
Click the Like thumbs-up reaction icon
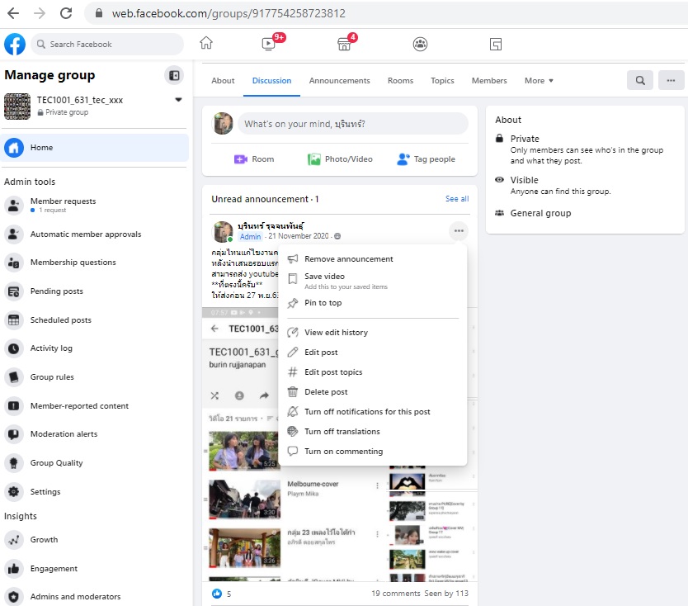click(x=217, y=593)
